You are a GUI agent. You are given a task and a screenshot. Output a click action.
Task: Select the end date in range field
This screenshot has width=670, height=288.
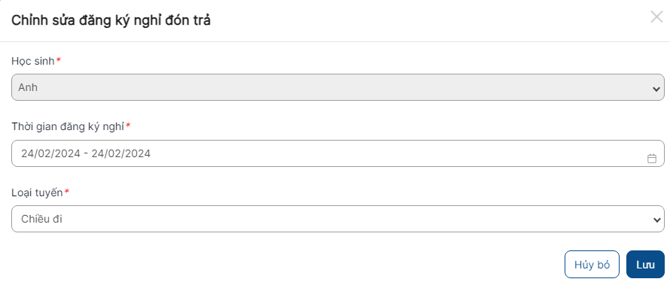point(121,153)
